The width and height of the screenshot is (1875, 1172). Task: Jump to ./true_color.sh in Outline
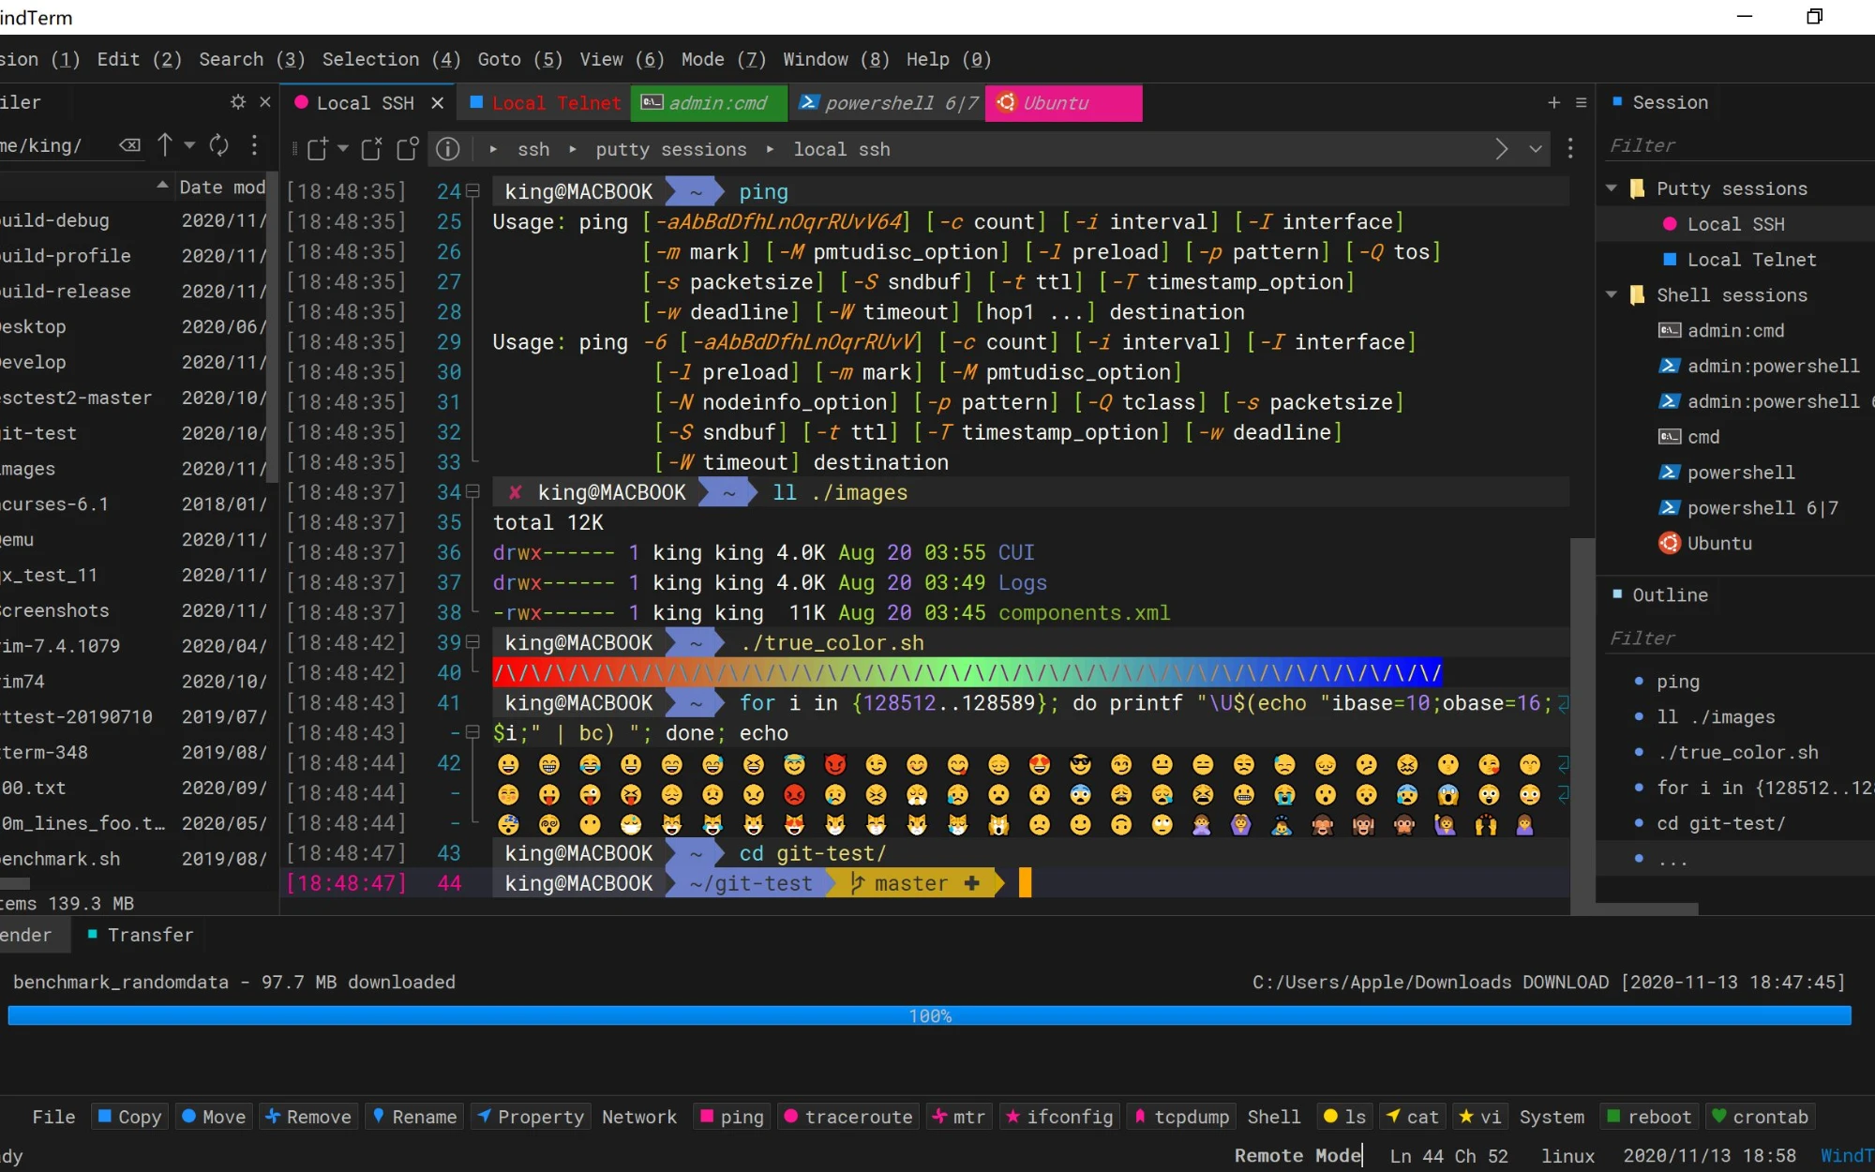click(1737, 752)
